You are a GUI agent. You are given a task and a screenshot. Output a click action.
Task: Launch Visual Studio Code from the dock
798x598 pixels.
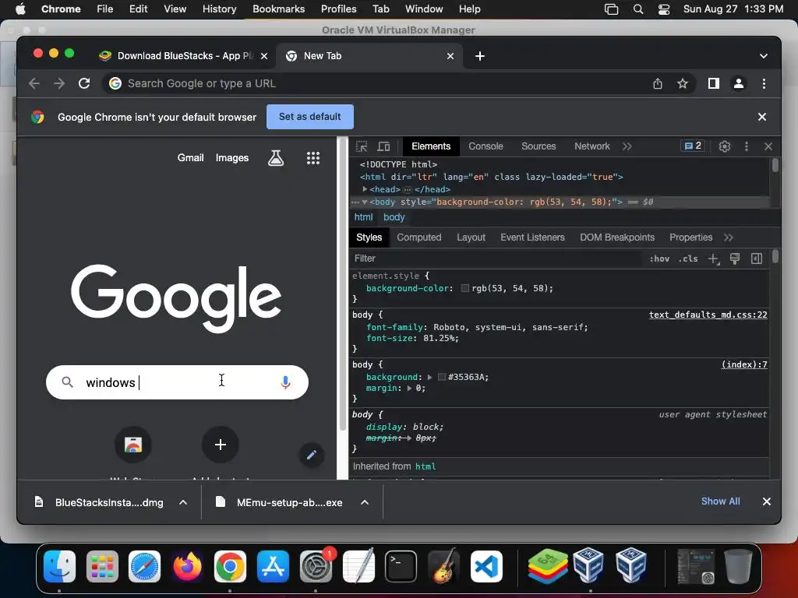click(x=486, y=567)
